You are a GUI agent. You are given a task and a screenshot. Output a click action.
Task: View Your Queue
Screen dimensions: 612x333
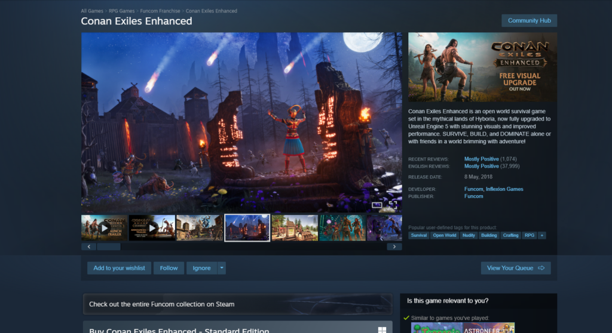pyautogui.click(x=516, y=268)
